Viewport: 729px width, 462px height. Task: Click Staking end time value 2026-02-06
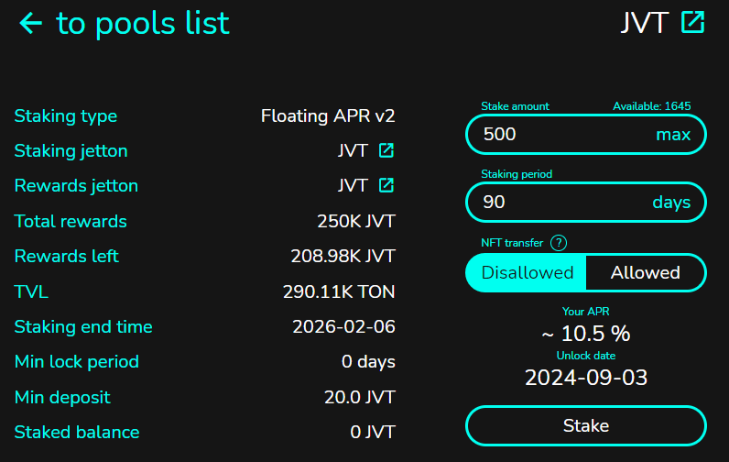click(343, 327)
